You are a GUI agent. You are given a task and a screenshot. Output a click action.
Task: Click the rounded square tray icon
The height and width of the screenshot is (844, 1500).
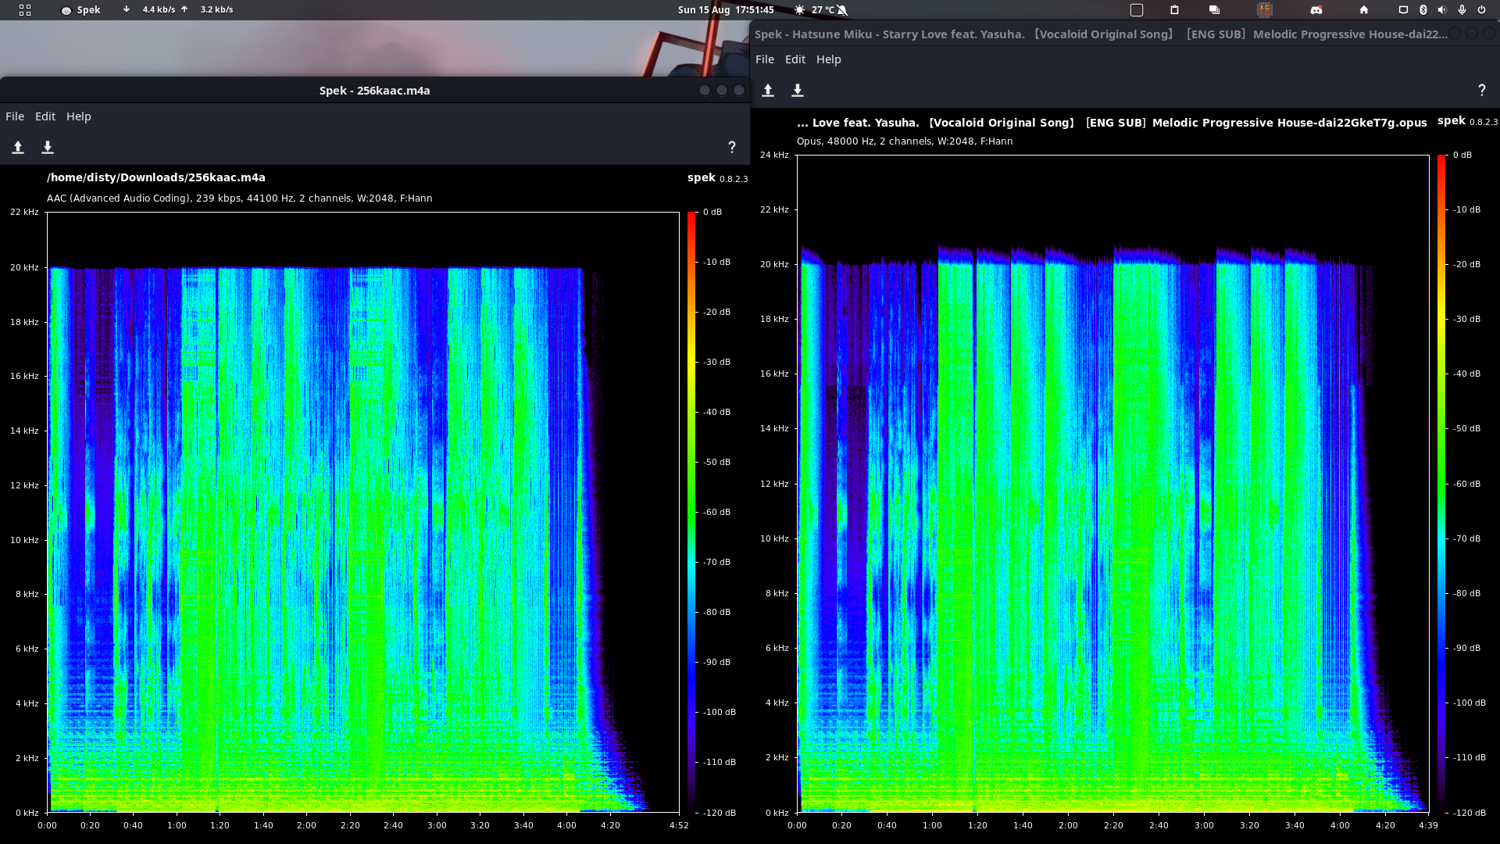point(1137,10)
